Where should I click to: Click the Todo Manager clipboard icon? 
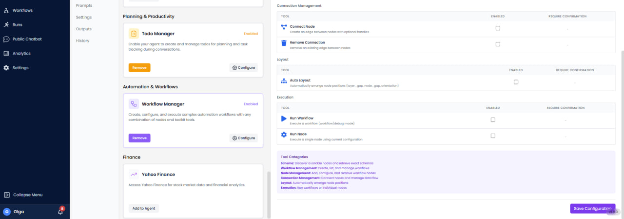(134, 34)
